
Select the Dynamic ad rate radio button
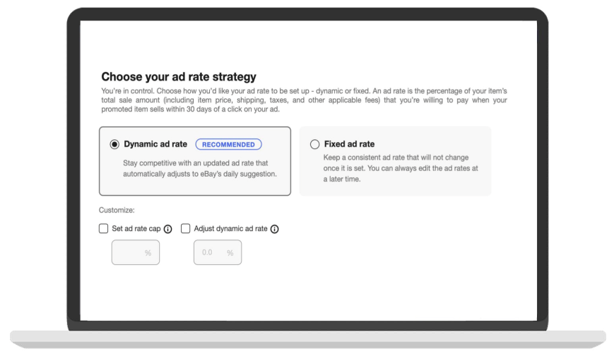(x=114, y=144)
